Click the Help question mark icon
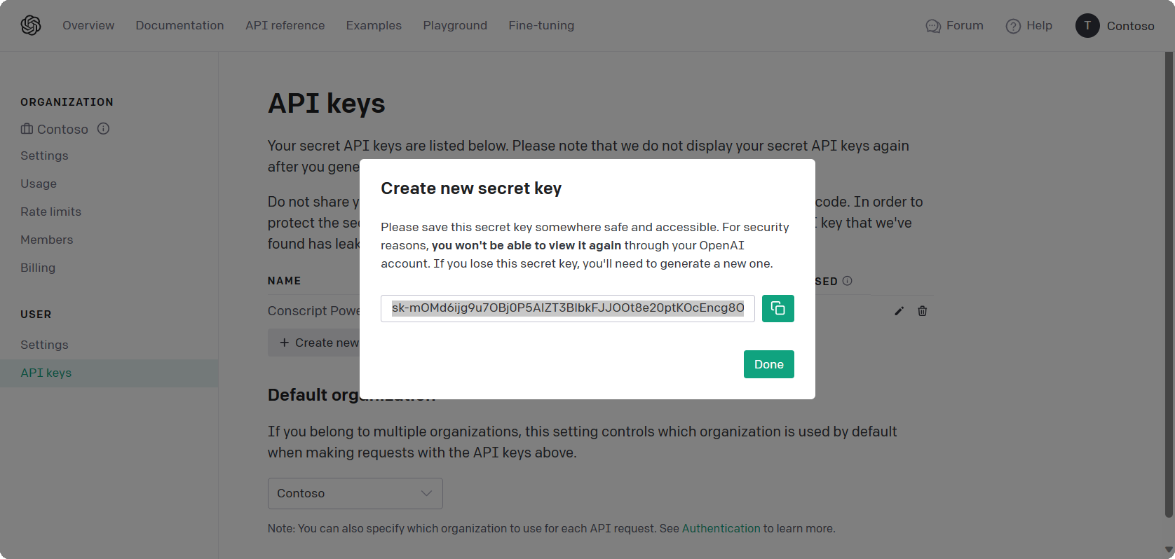 [x=1013, y=26]
